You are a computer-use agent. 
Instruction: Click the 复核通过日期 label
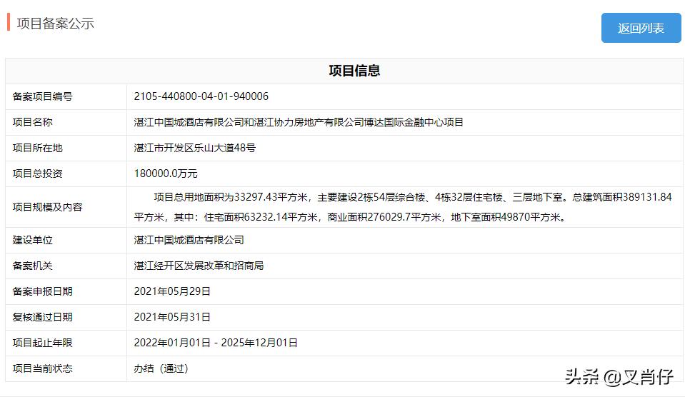tap(42, 318)
